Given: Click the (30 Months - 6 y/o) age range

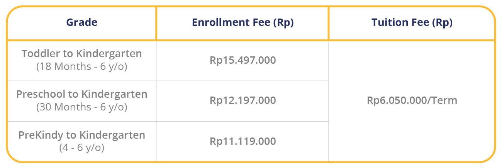Looking at the screenshot, I should (x=81, y=107).
